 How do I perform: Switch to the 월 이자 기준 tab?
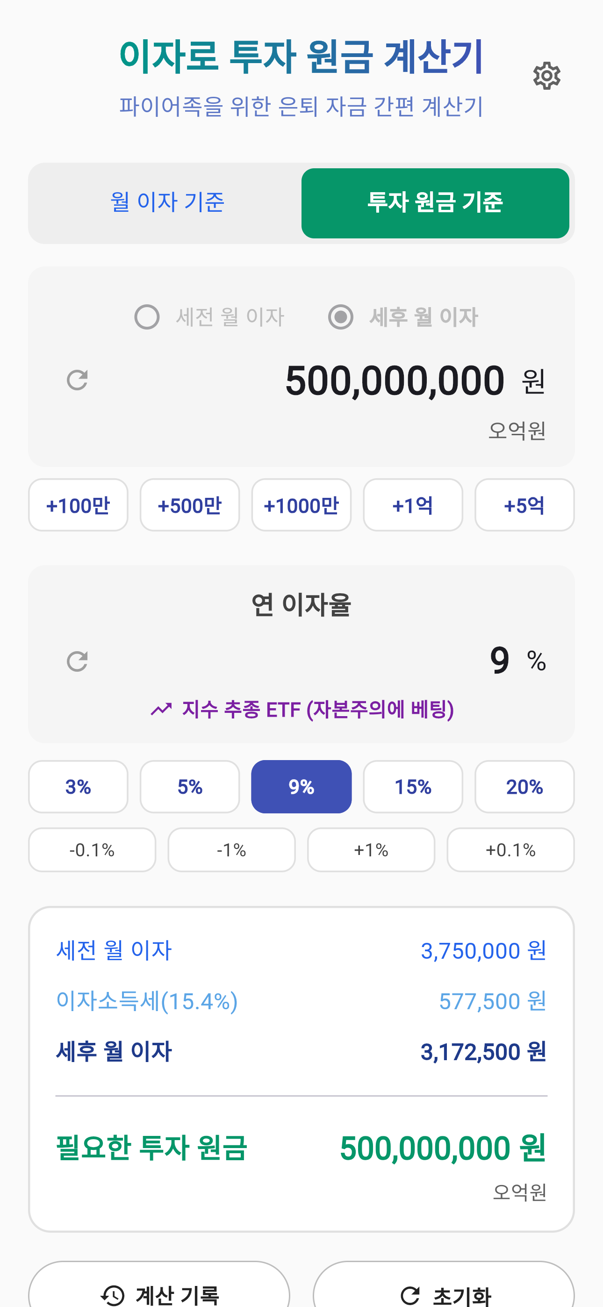click(x=167, y=203)
